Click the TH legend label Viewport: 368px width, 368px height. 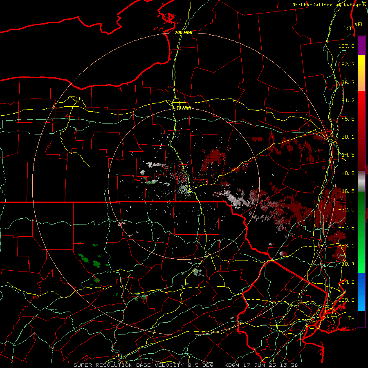click(x=351, y=319)
